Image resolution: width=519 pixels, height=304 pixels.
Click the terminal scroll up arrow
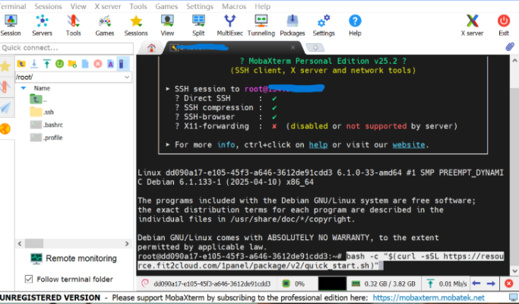[x=514, y=61]
